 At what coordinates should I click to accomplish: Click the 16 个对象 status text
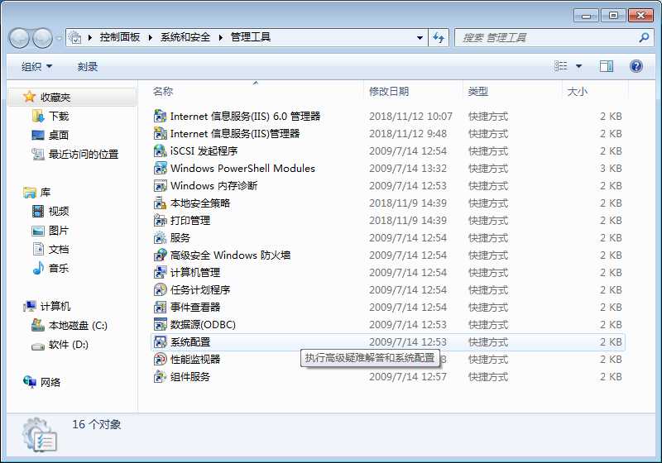click(x=96, y=424)
